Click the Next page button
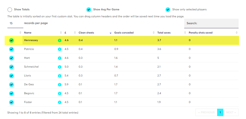Screen dimensions: 246x119 pos(231,113)
